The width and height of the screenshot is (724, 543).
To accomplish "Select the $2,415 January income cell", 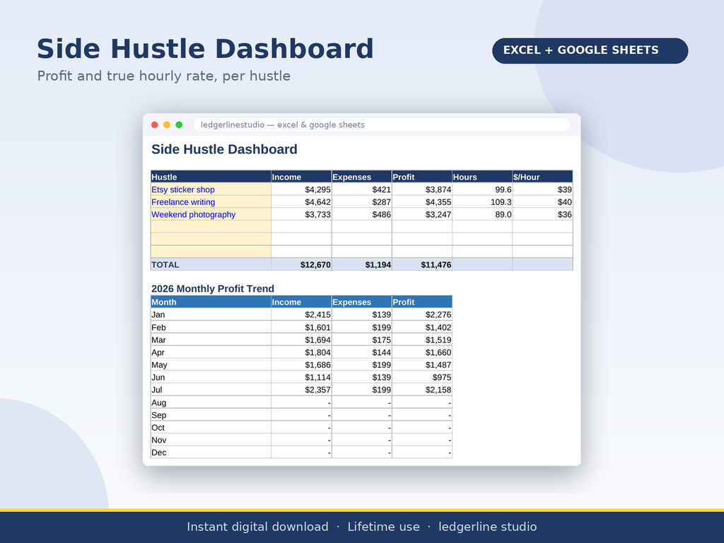I will pyautogui.click(x=301, y=315).
